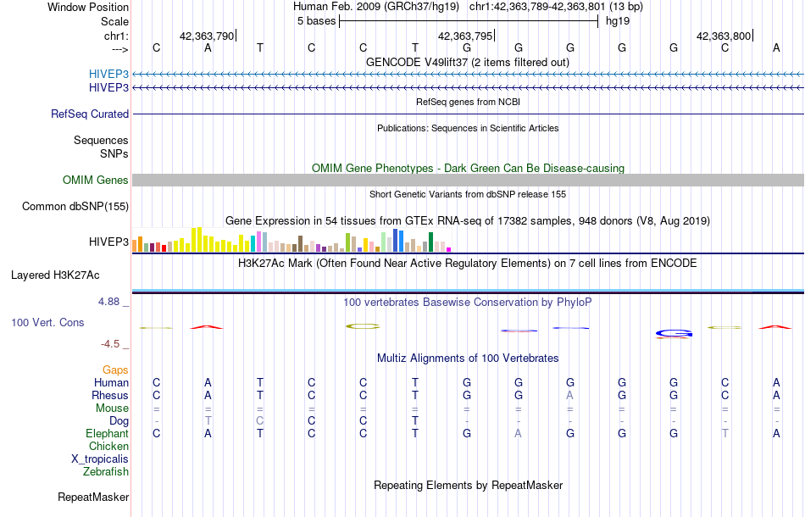Select the Rhesus species label
805x517 pixels.
point(110,395)
